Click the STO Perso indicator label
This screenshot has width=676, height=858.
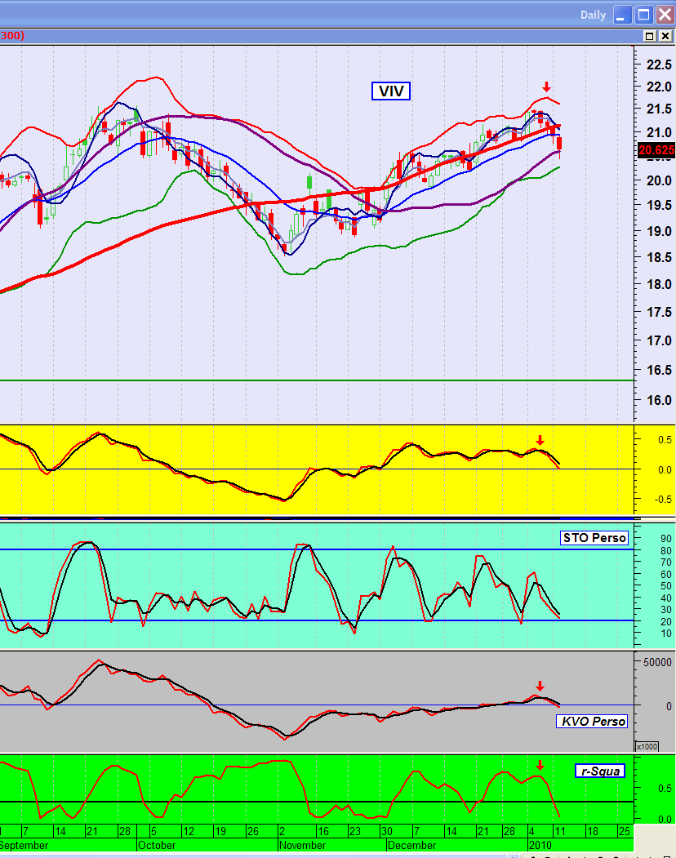click(x=594, y=538)
